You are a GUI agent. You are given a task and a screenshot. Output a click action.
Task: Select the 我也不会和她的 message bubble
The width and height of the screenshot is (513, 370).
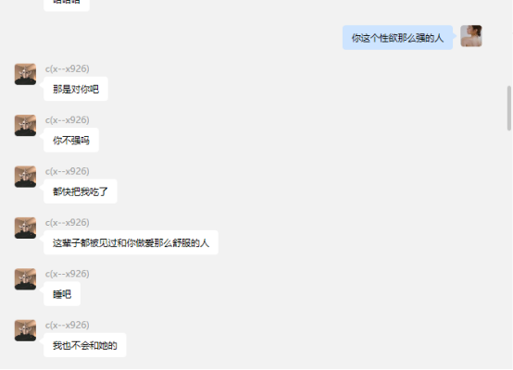tap(85, 345)
